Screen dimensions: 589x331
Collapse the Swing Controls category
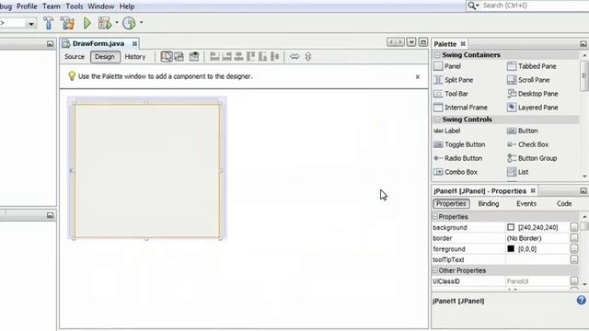click(437, 120)
